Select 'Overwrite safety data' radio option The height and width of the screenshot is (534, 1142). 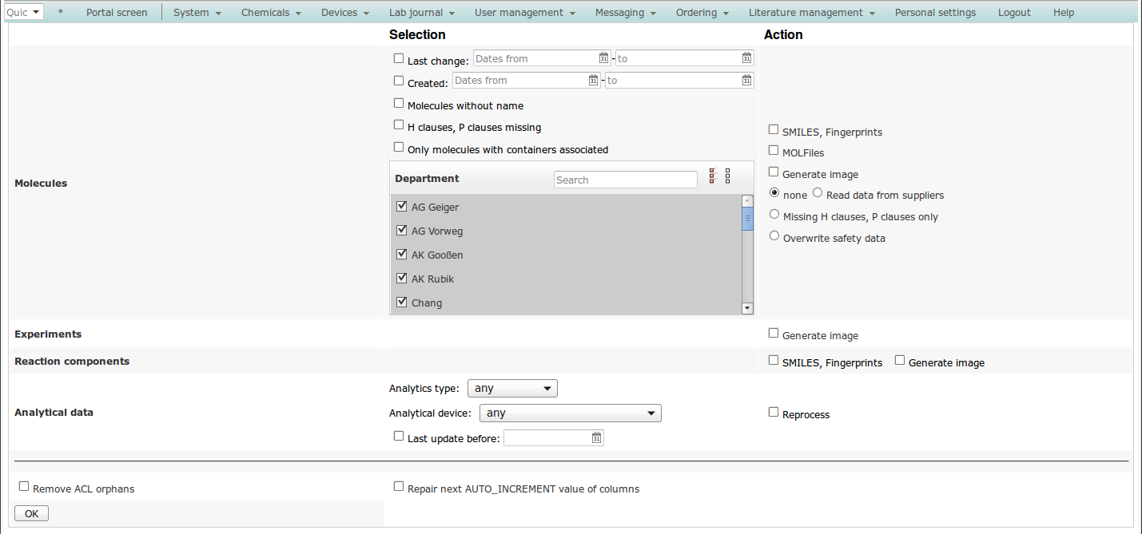(x=774, y=235)
